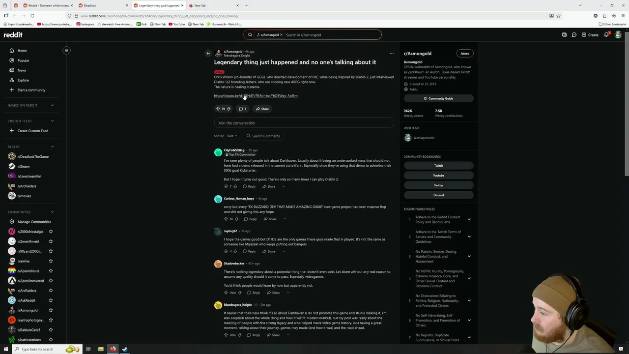Star the r/apexrollouts community
The height and width of the screenshot is (354, 629).
[x=51, y=271]
